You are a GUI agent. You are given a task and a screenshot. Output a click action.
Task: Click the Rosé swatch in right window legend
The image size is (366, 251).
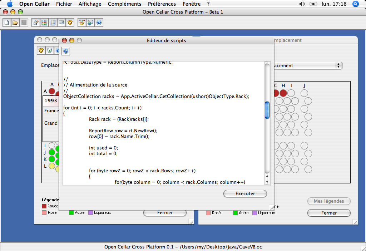[x=208, y=213]
